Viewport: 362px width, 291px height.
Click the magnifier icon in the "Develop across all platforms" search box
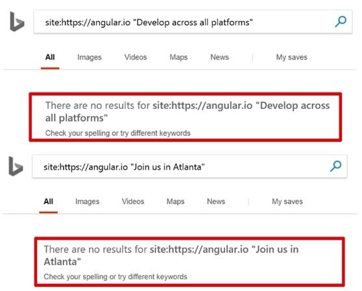pyautogui.click(x=341, y=21)
